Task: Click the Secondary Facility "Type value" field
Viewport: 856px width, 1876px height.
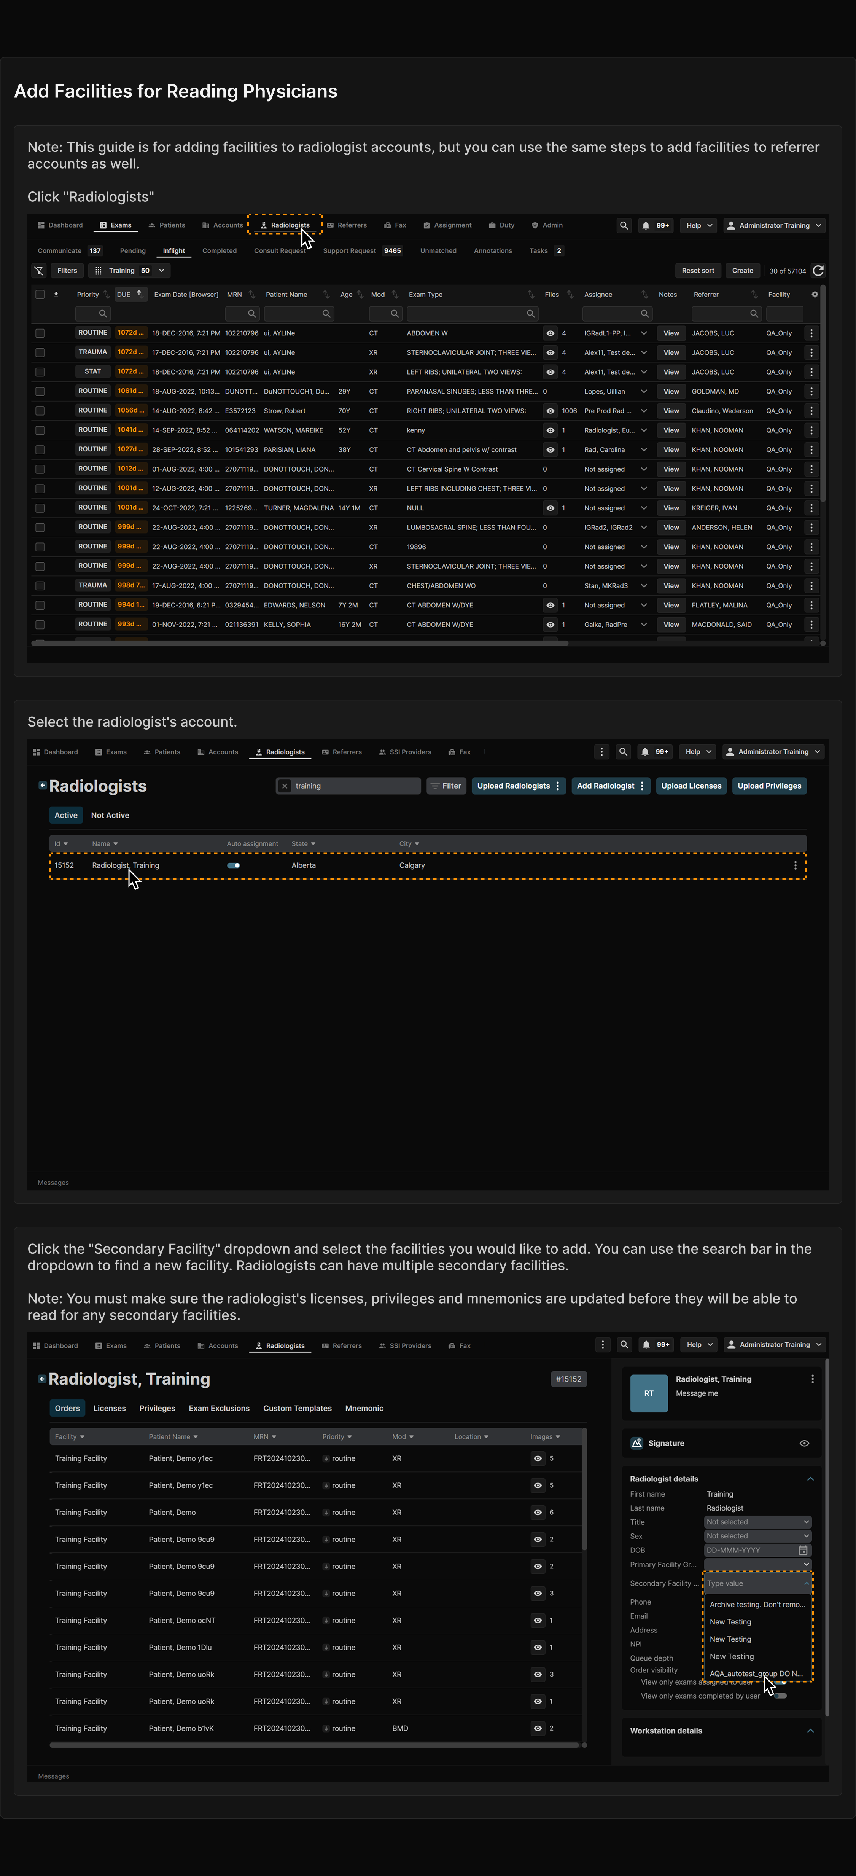Action: (758, 1583)
